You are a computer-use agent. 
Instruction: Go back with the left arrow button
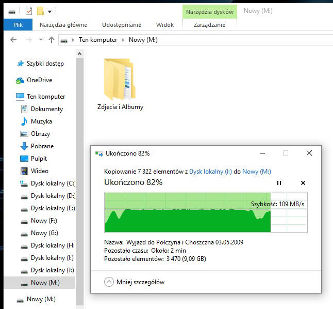13,40
